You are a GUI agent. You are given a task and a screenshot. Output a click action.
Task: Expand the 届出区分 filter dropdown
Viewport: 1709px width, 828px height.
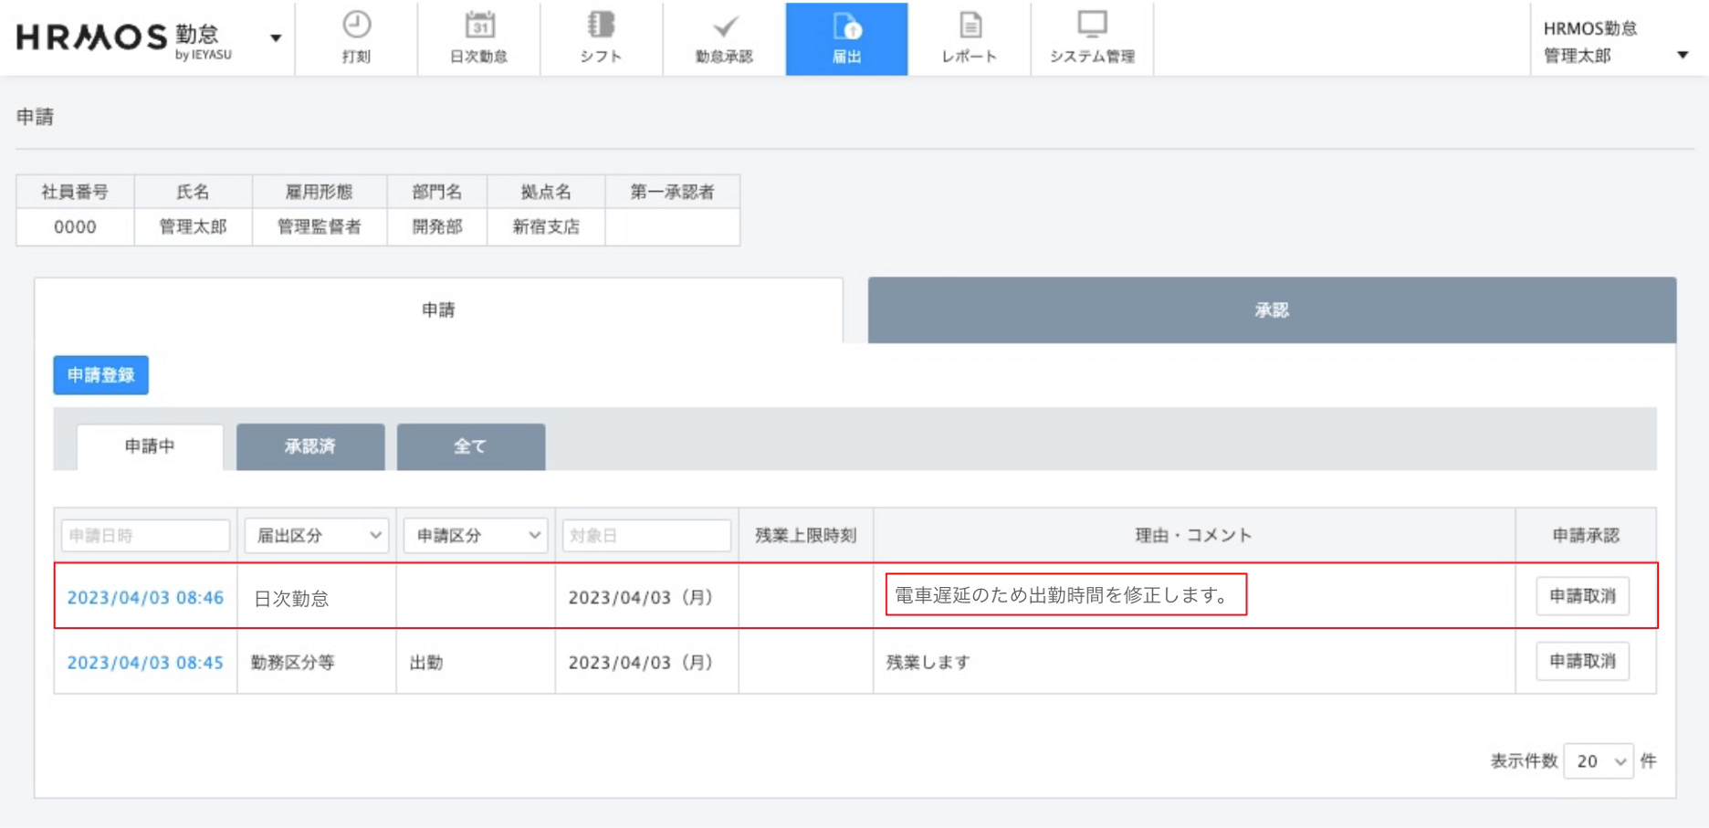point(317,536)
